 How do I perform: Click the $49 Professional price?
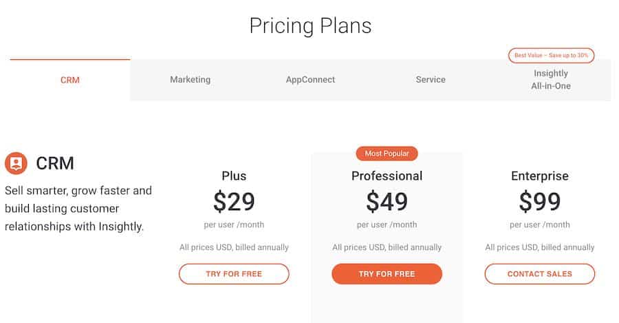pyautogui.click(x=387, y=201)
